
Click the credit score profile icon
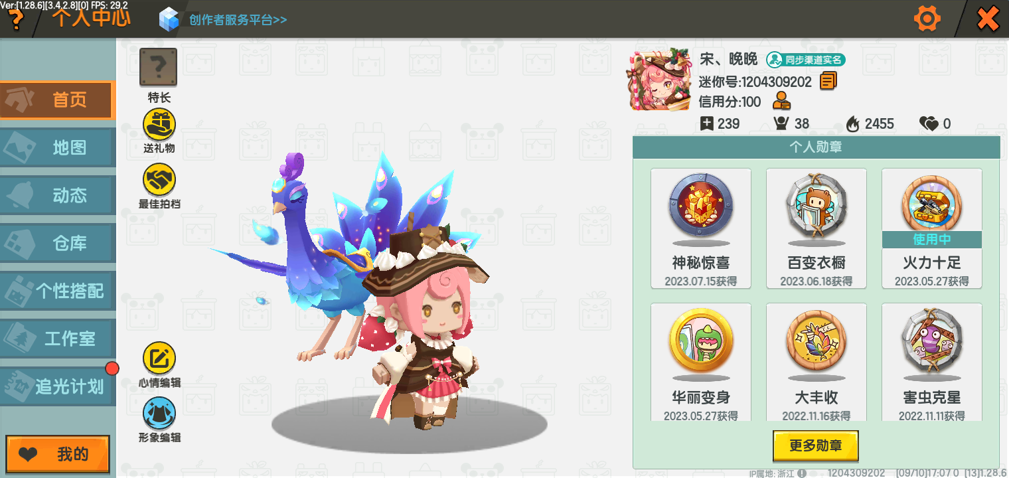point(782,102)
